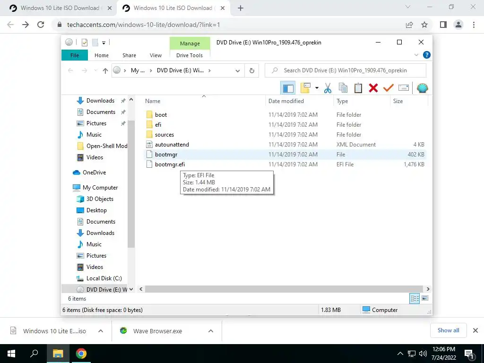Expand address bar history dropdown
Viewport: 484px width, 363px height.
coord(237,71)
